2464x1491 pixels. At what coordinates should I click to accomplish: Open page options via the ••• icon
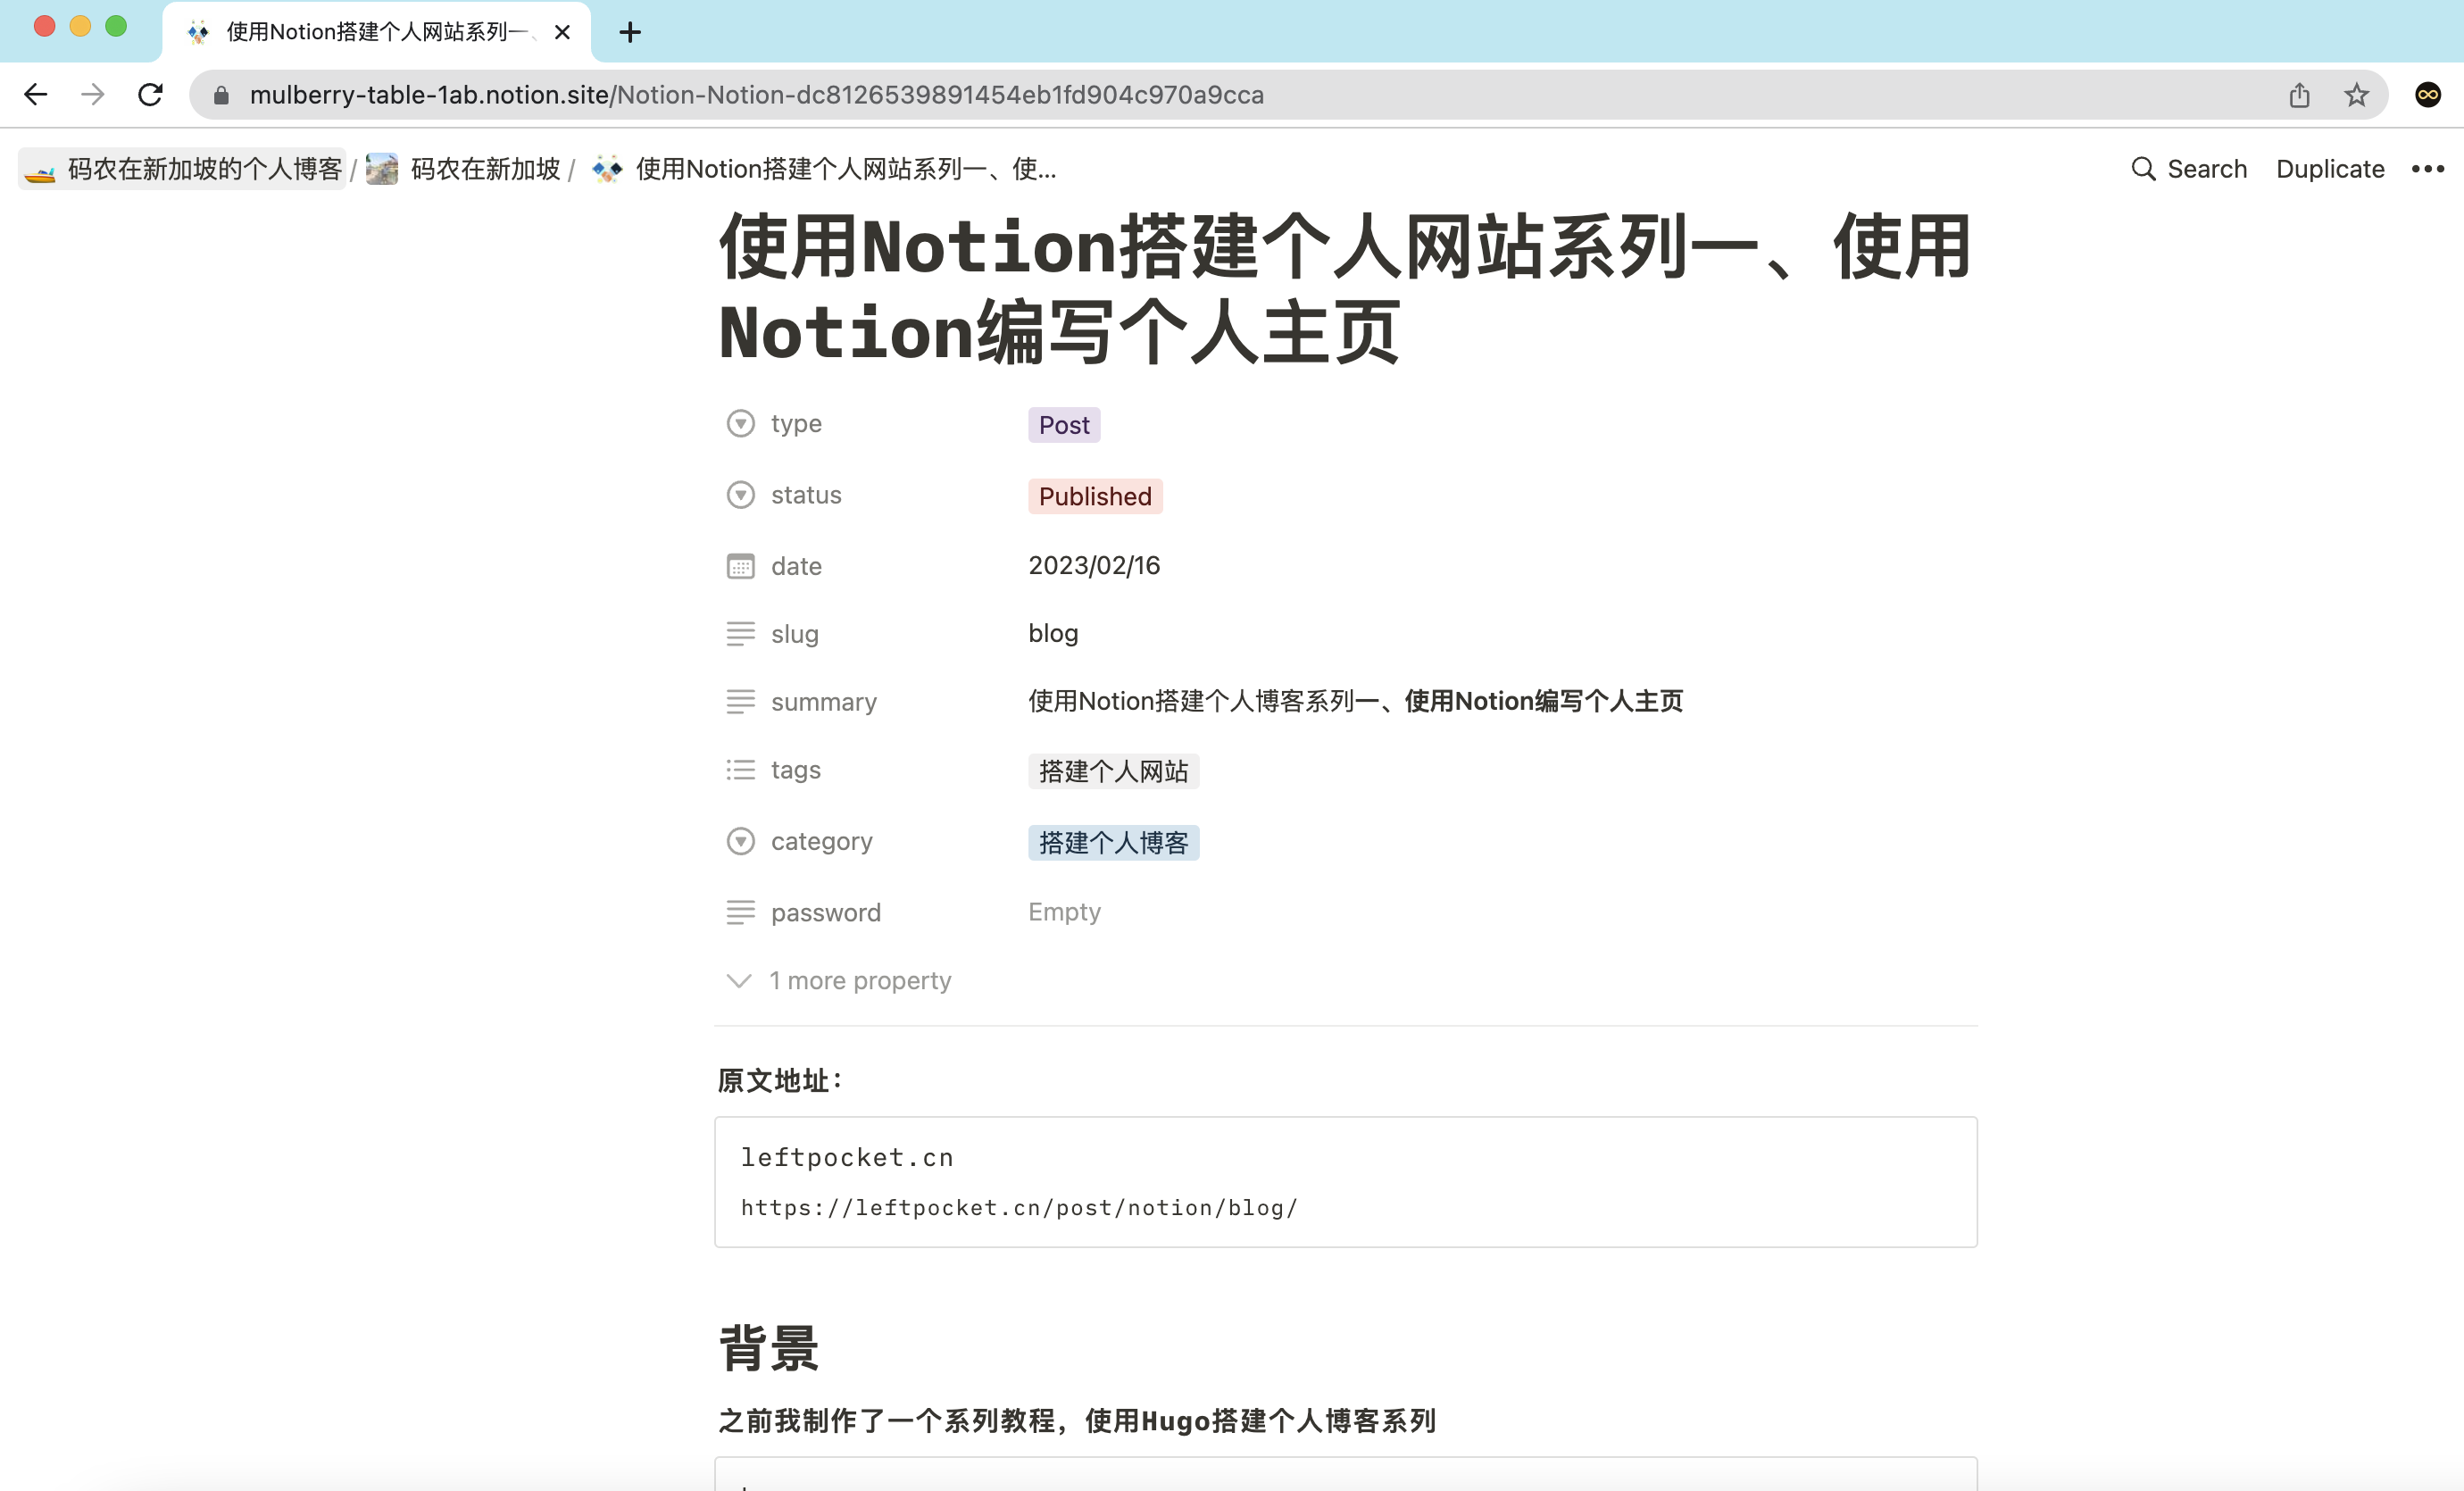[2427, 169]
